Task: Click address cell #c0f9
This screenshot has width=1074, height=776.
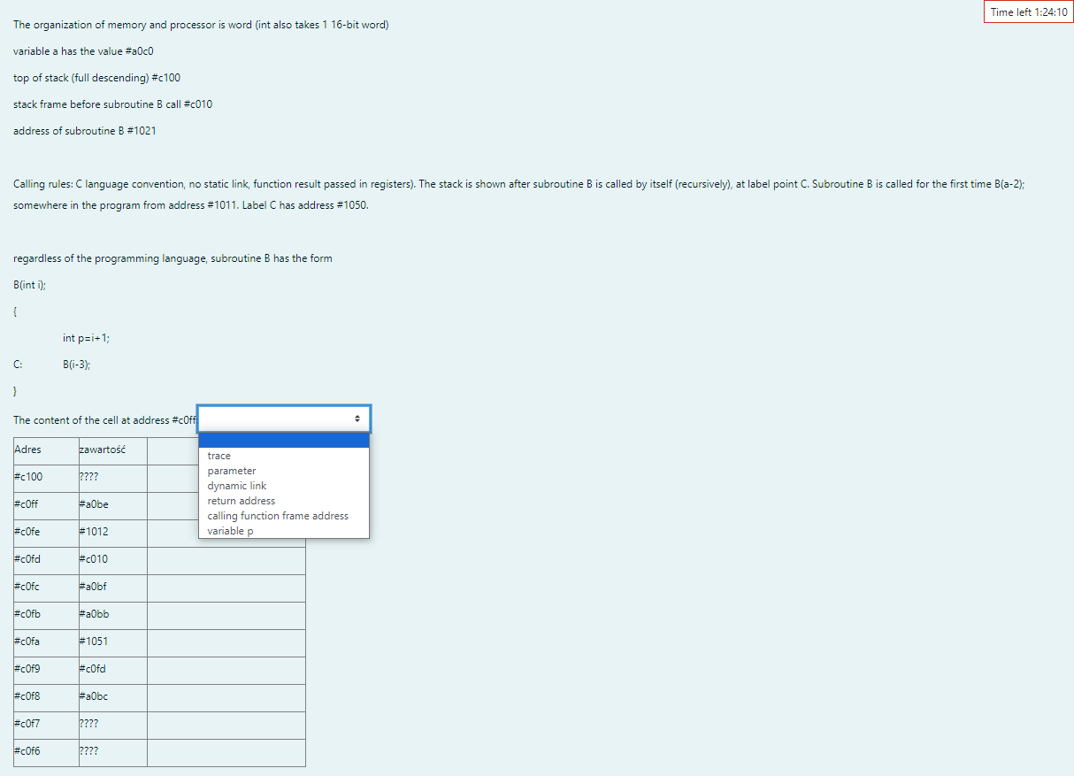Action: tap(46, 669)
